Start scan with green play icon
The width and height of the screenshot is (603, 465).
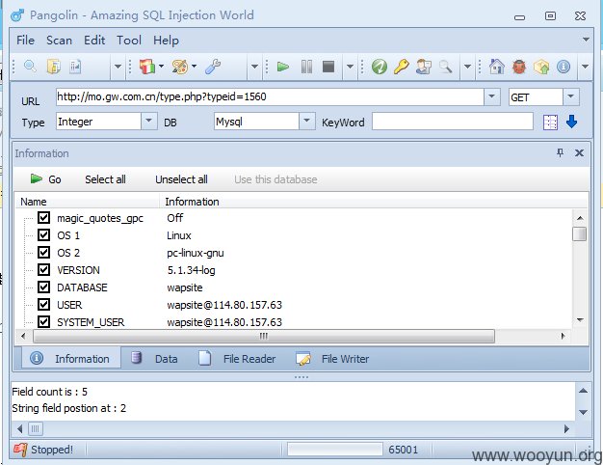pyautogui.click(x=283, y=67)
